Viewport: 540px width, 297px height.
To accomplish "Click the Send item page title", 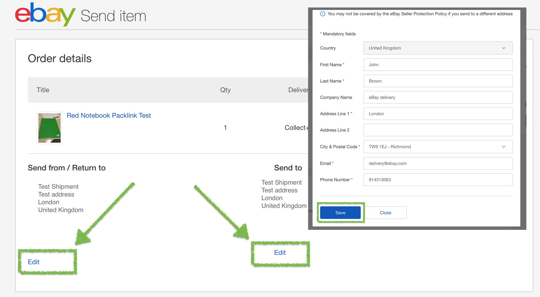I will click(x=113, y=16).
